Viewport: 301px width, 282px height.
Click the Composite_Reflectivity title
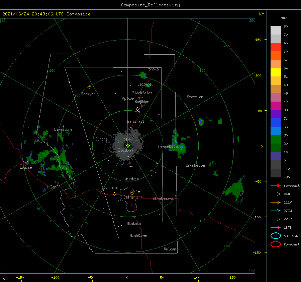pos(150,5)
